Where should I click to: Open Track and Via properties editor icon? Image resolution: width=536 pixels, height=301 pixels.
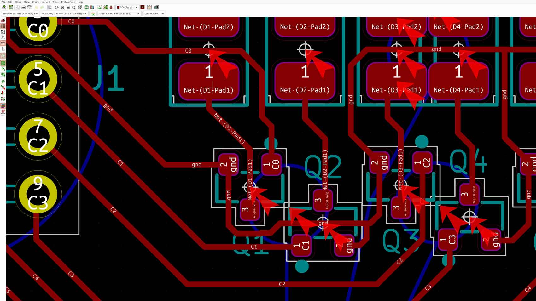point(149,7)
